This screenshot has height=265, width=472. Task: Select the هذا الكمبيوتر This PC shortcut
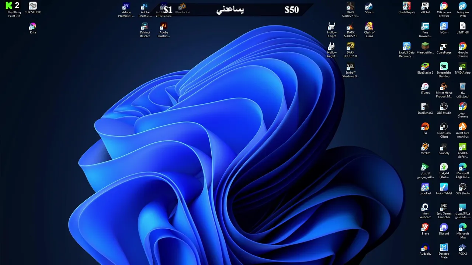(x=463, y=211)
